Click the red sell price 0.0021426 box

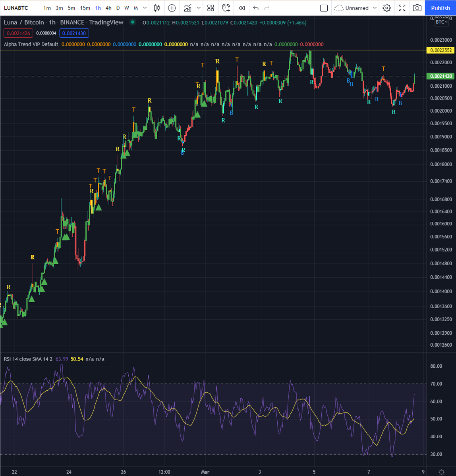click(x=19, y=33)
